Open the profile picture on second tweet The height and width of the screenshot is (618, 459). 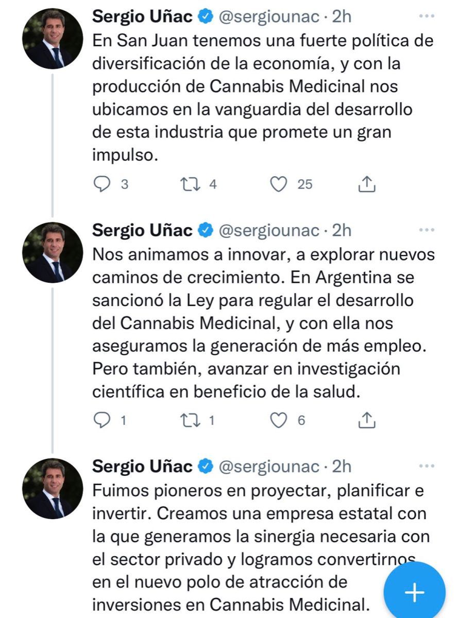(53, 253)
